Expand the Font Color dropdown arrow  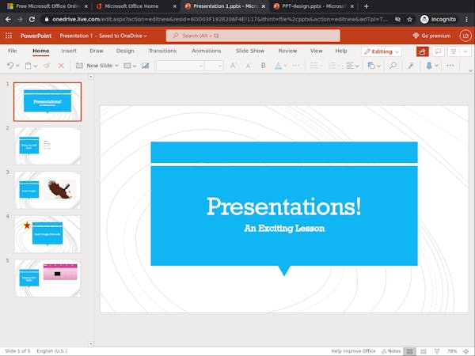tap(285, 66)
